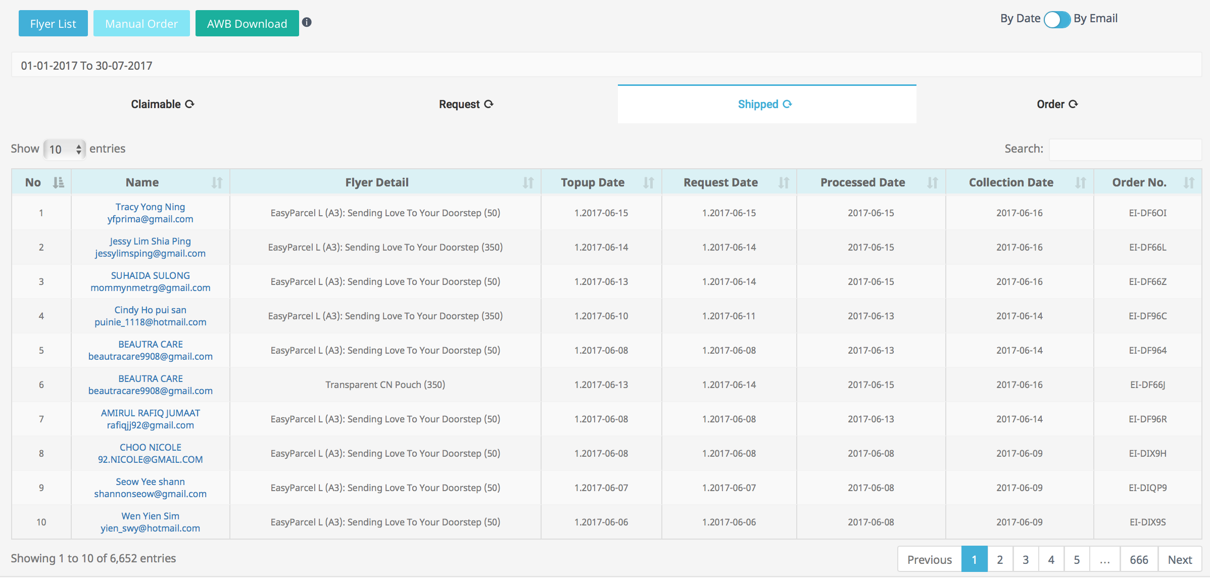This screenshot has height=578, width=1210.
Task: Click the info icon beside AWB Download
Action: point(307,22)
